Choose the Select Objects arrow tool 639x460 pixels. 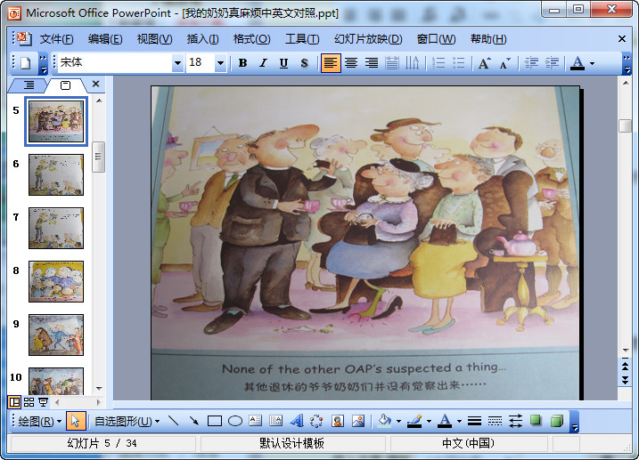pos(76,421)
